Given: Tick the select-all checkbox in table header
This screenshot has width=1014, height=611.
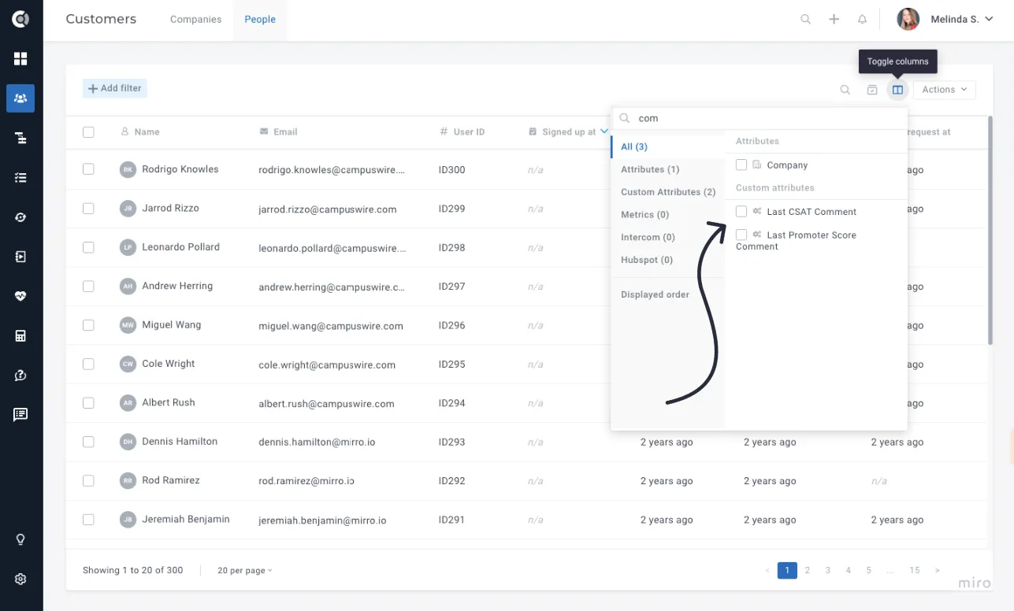Looking at the screenshot, I should point(88,132).
